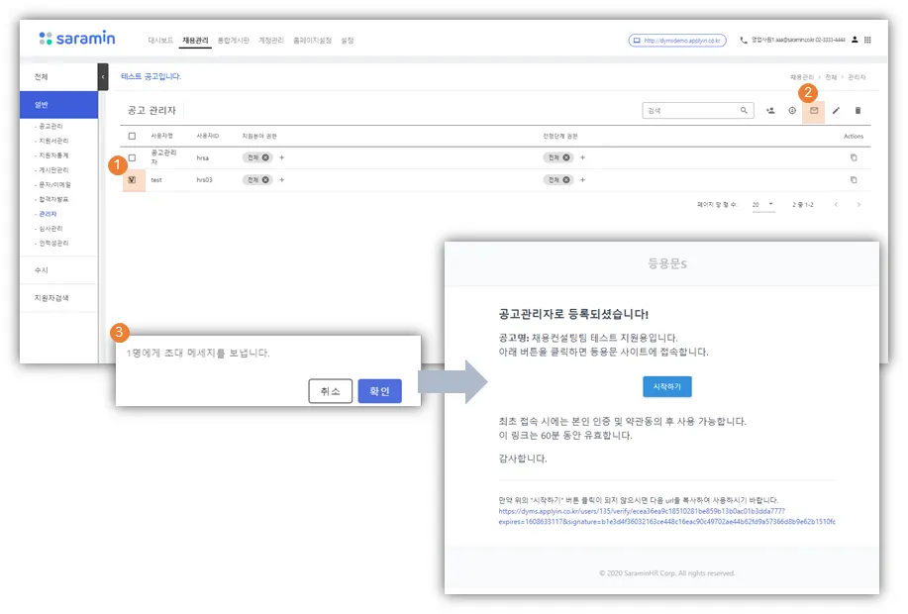This screenshot has height=614, width=908.
Task: Open the 통합게시판 top menu
Action: 234,40
